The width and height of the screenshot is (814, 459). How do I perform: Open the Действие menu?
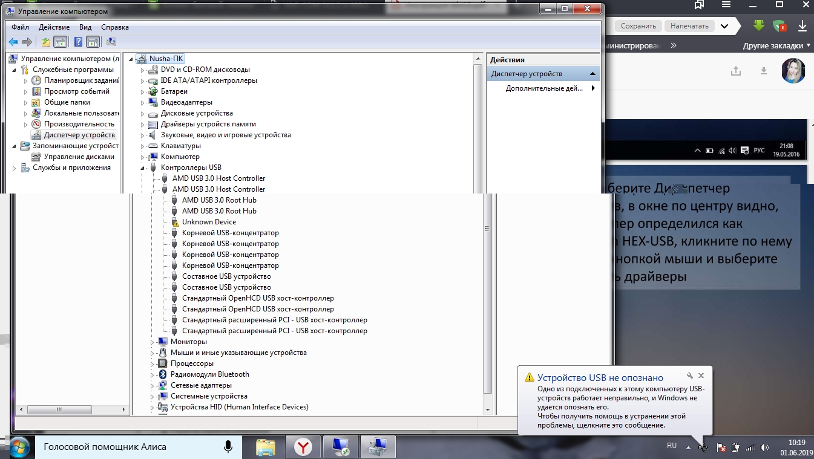(x=54, y=27)
